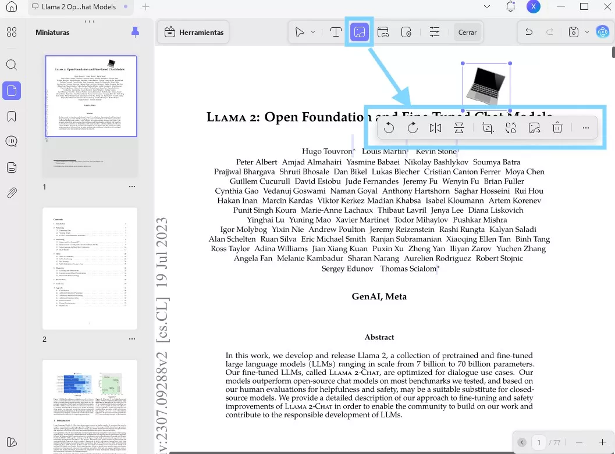Zoom in with plus button
Image resolution: width=615 pixels, height=454 pixels.
coord(602,442)
